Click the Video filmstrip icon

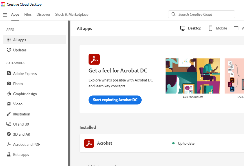(x=8, y=104)
